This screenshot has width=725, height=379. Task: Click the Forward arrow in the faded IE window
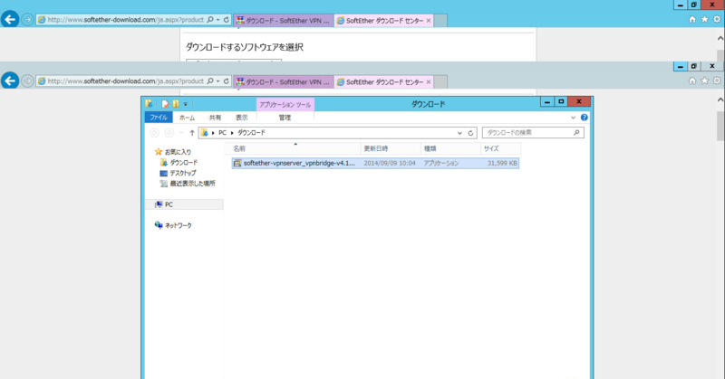coord(27,81)
